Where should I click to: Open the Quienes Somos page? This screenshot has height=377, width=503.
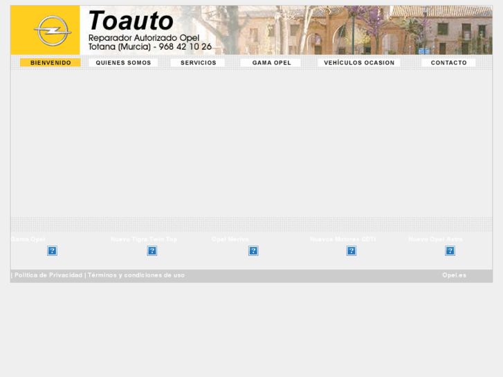123,62
